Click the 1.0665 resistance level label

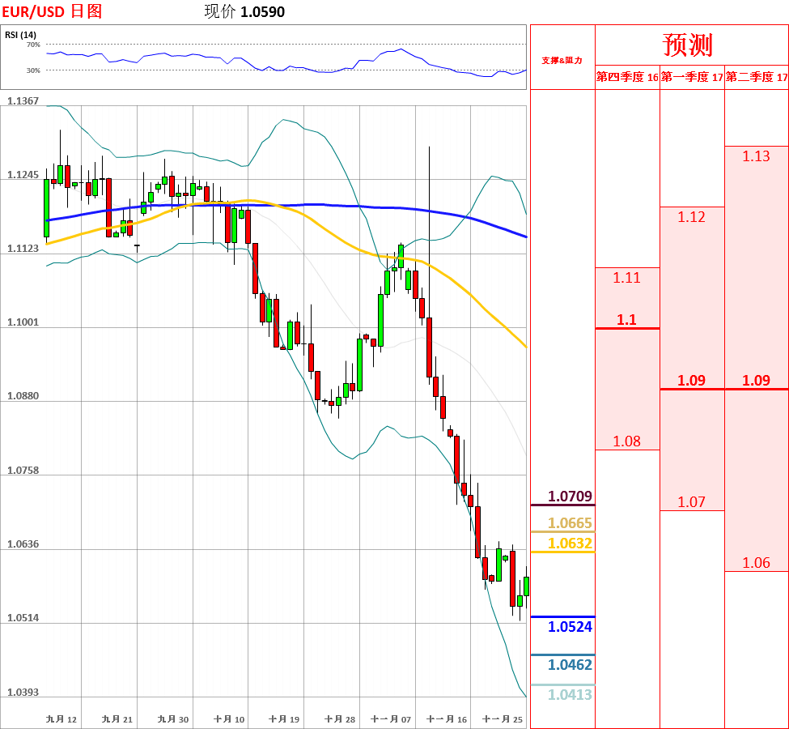click(x=570, y=523)
